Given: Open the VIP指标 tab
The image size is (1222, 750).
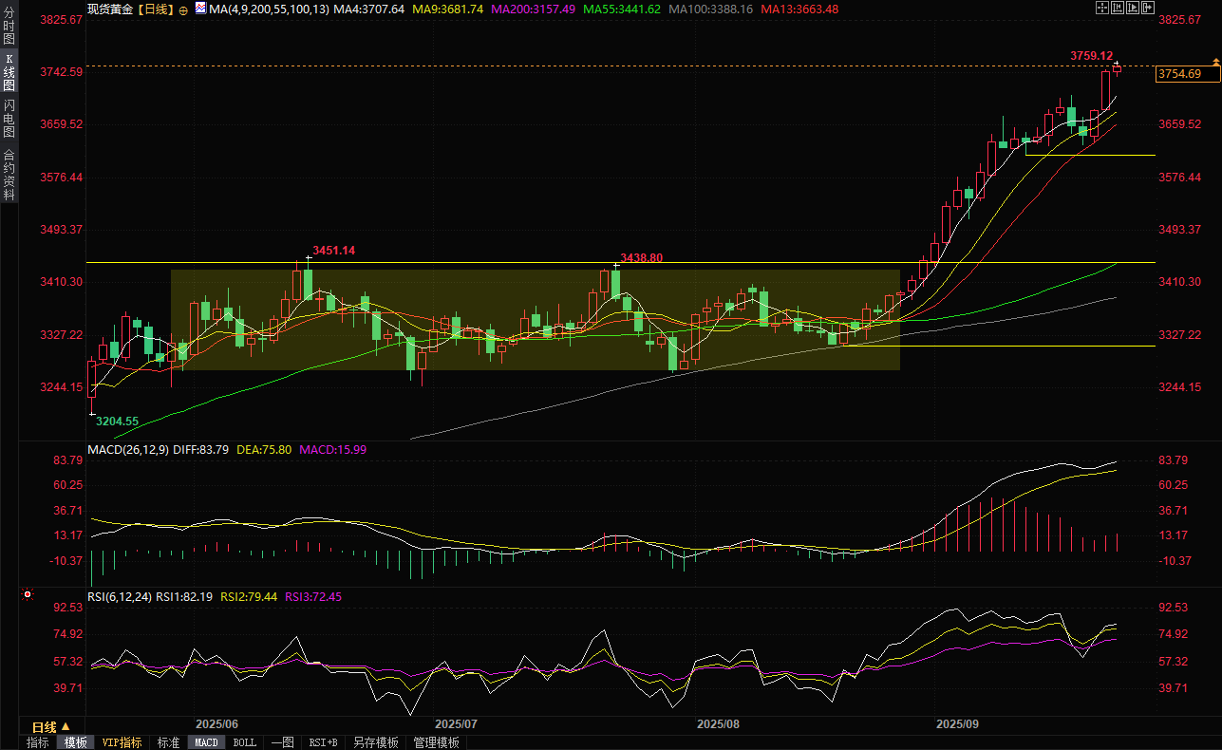Looking at the screenshot, I should click(122, 742).
